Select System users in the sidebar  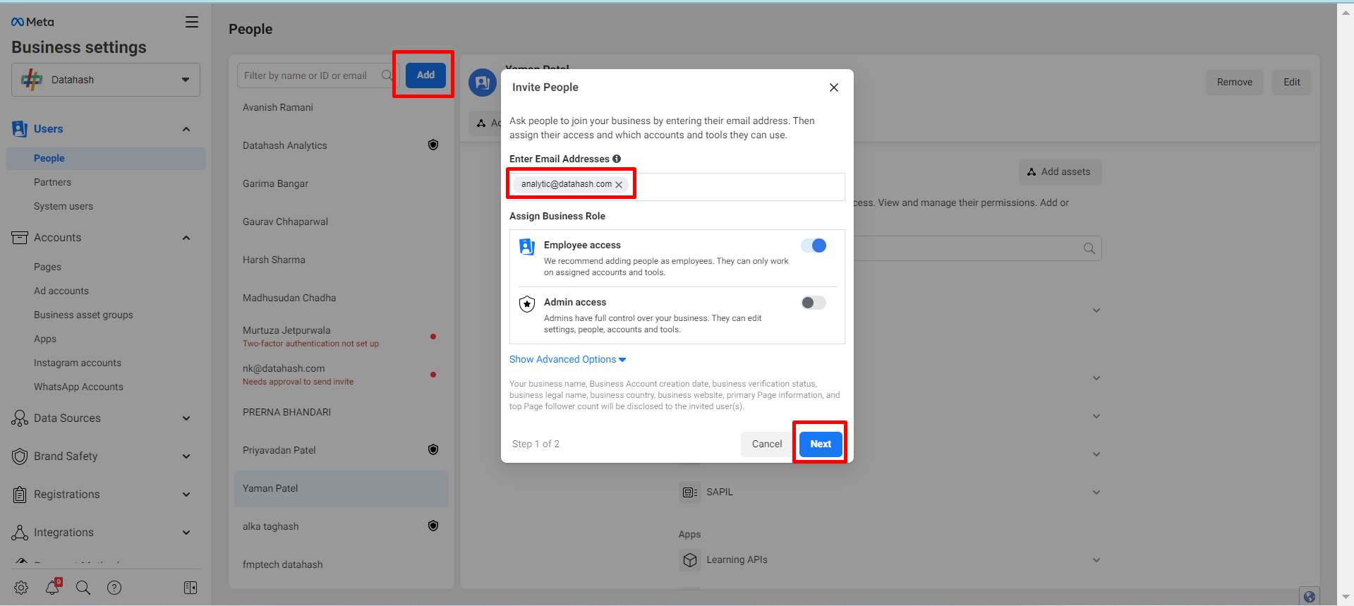tap(64, 206)
